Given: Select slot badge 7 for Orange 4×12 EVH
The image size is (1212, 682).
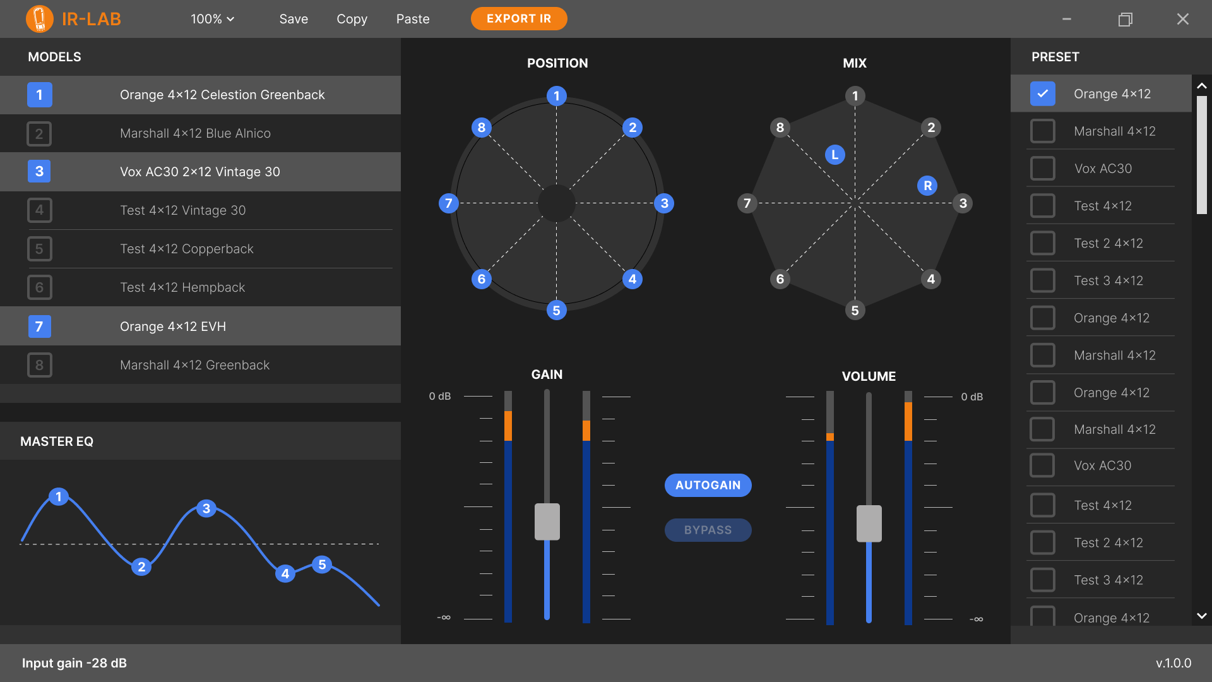Looking at the screenshot, I should tap(39, 326).
